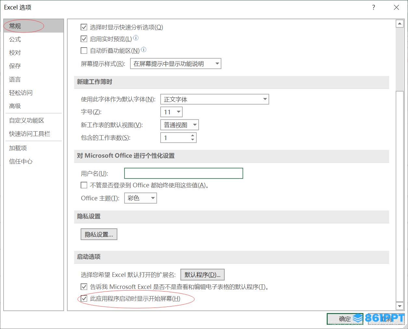Disable 启用实时预览 checkbox
This screenshot has height=329, width=408.
pyautogui.click(x=84, y=39)
